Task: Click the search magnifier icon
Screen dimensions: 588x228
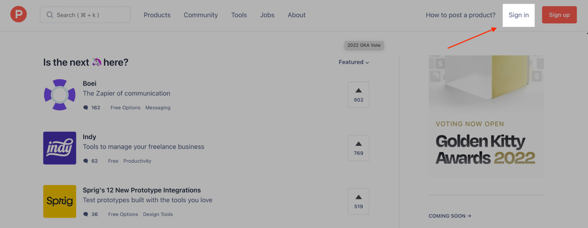Action: point(50,15)
